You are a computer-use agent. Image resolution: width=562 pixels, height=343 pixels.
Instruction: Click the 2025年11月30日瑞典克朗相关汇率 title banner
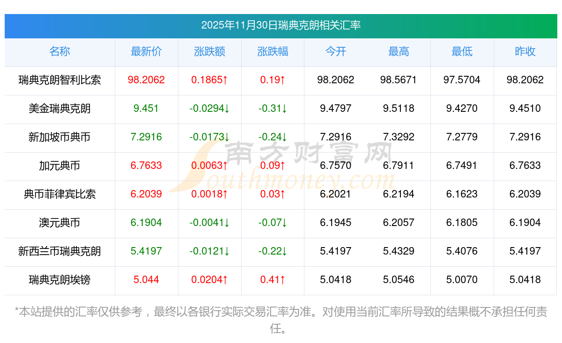pyautogui.click(x=281, y=25)
